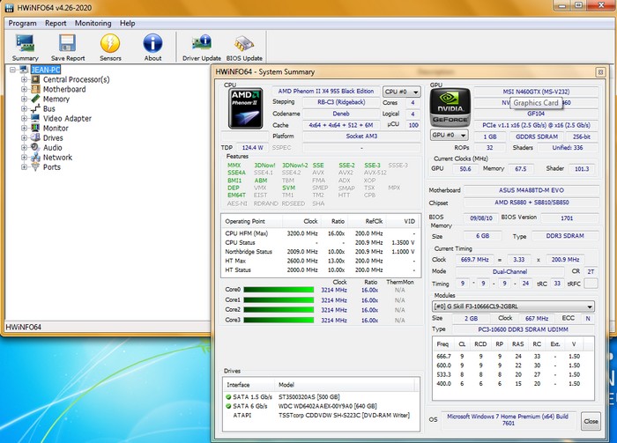
Task: Expand the Motherboard node
Action: point(24,89)
